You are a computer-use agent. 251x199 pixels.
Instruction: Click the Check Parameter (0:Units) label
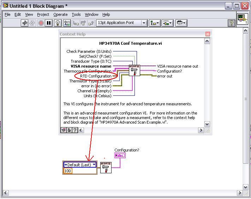[89, 51]
